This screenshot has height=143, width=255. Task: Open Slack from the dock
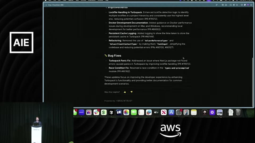pyautogui.click(x=96, y=112)
